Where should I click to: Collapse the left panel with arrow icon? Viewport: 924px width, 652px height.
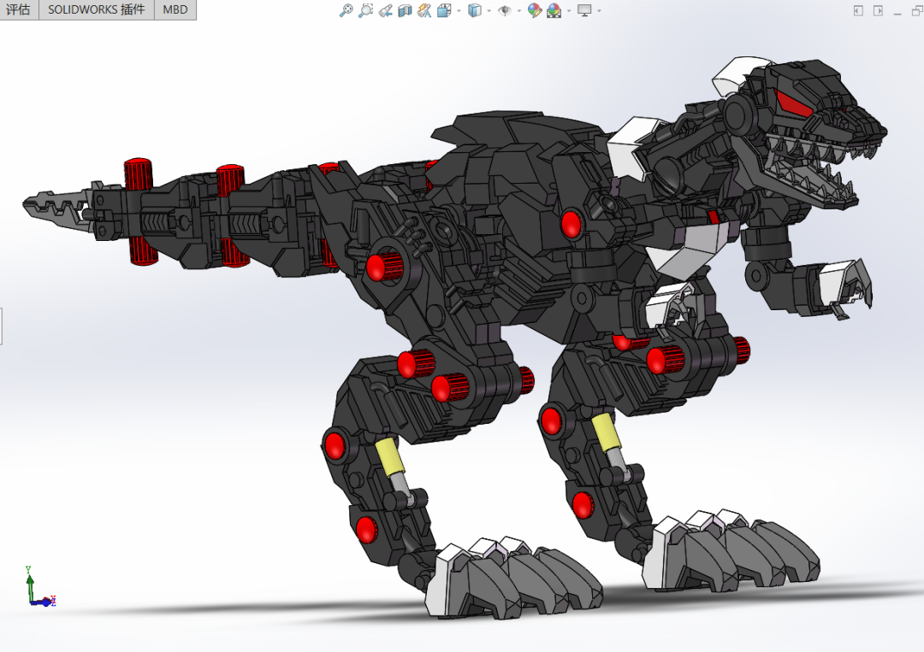[858, 10]
